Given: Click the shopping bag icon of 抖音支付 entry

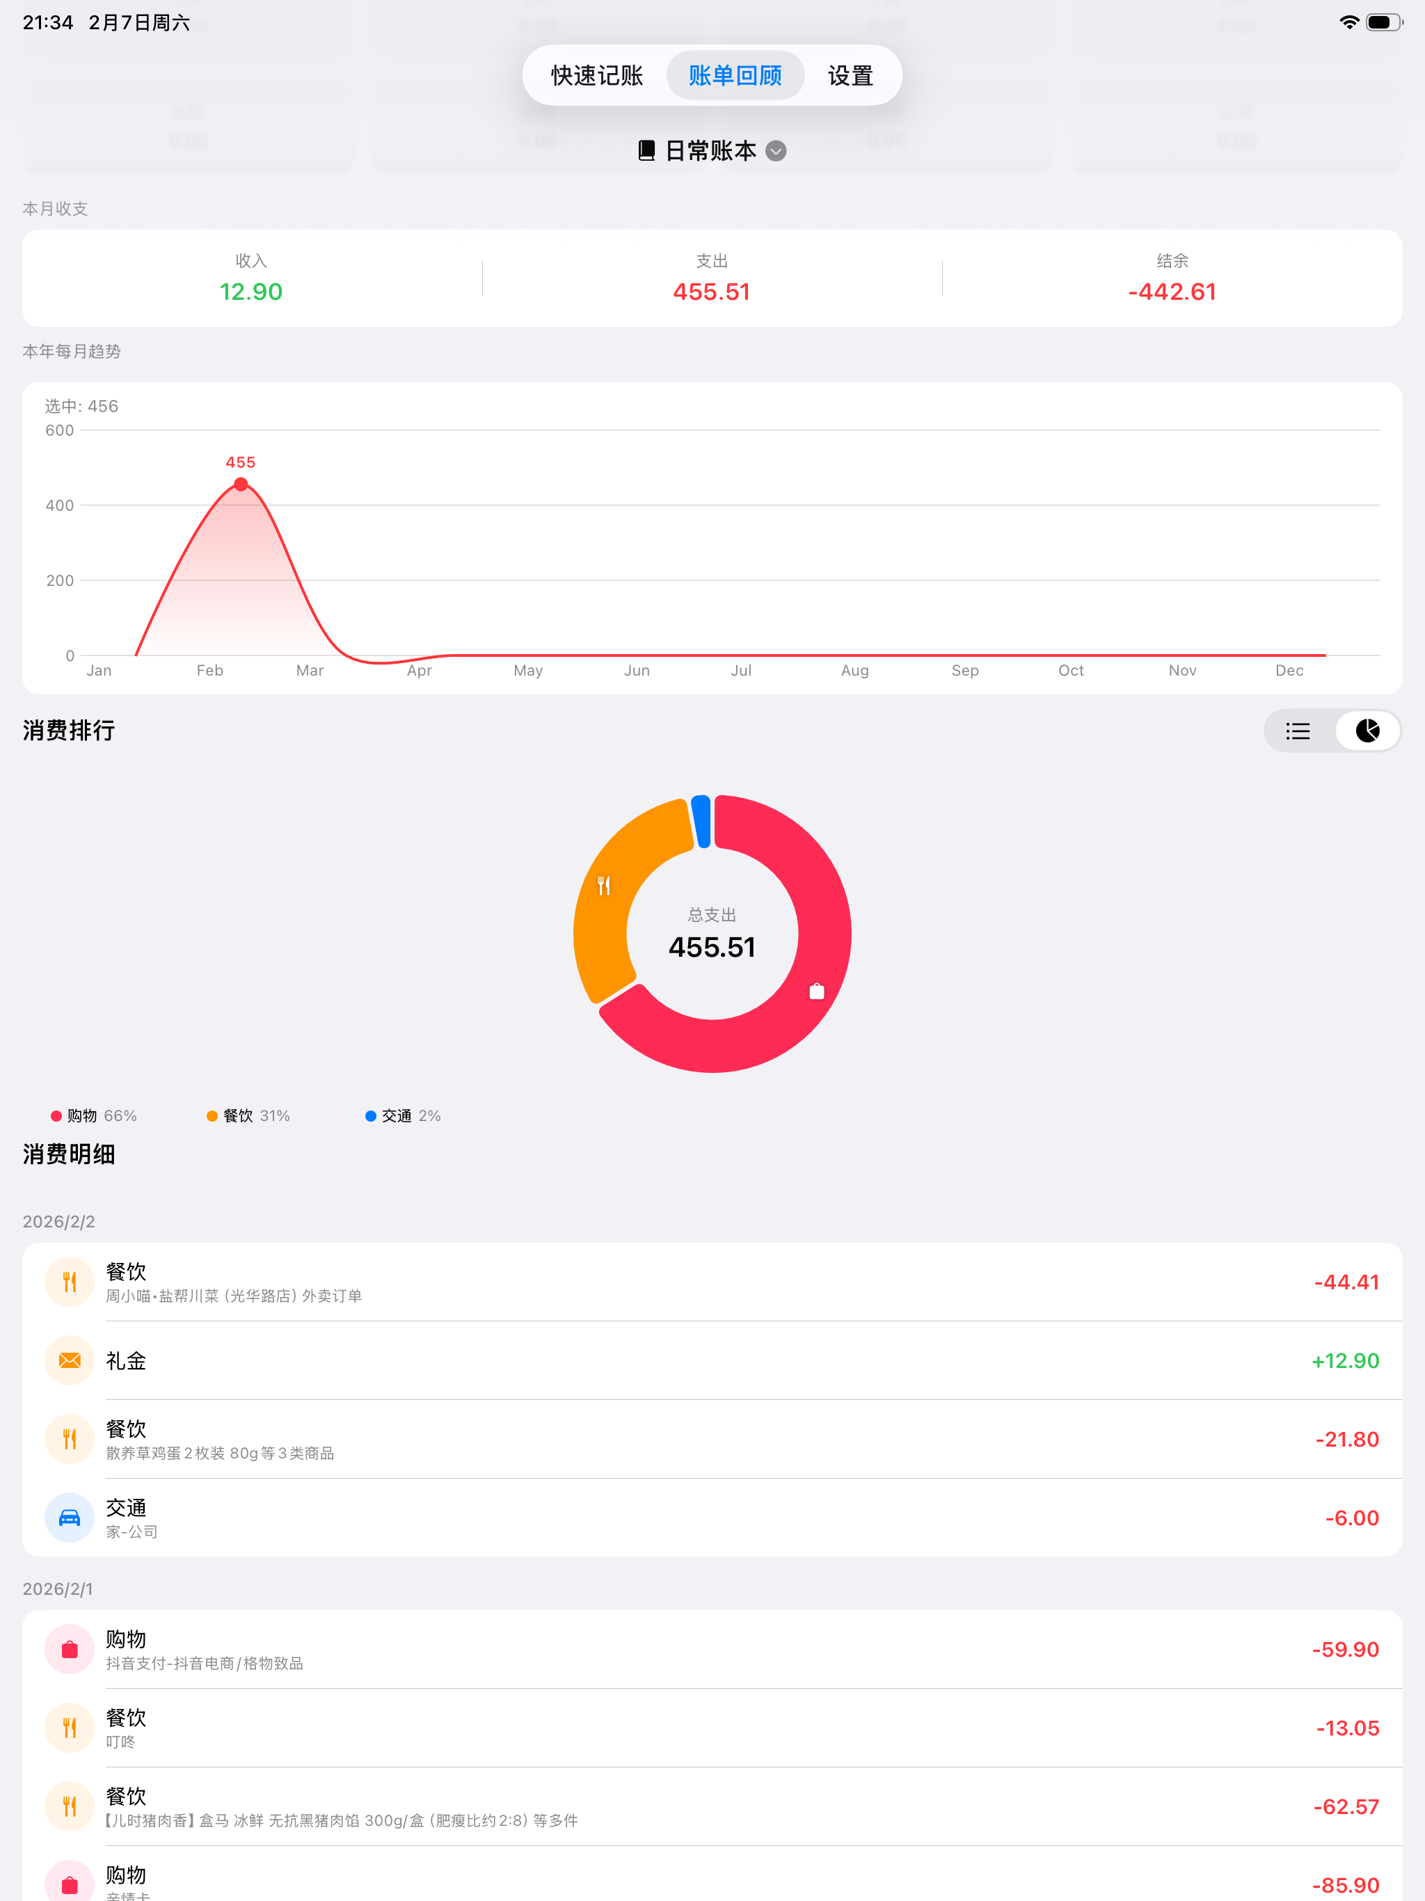Looking at the screenshot, I should (x=70, y=1649).
